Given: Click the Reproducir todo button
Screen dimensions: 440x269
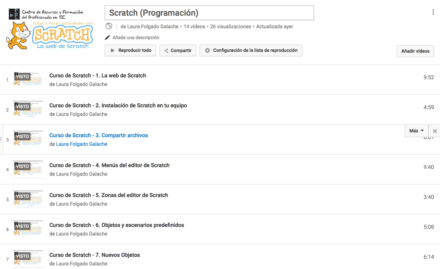Looking at the screenshot, I should click(130, 51).
